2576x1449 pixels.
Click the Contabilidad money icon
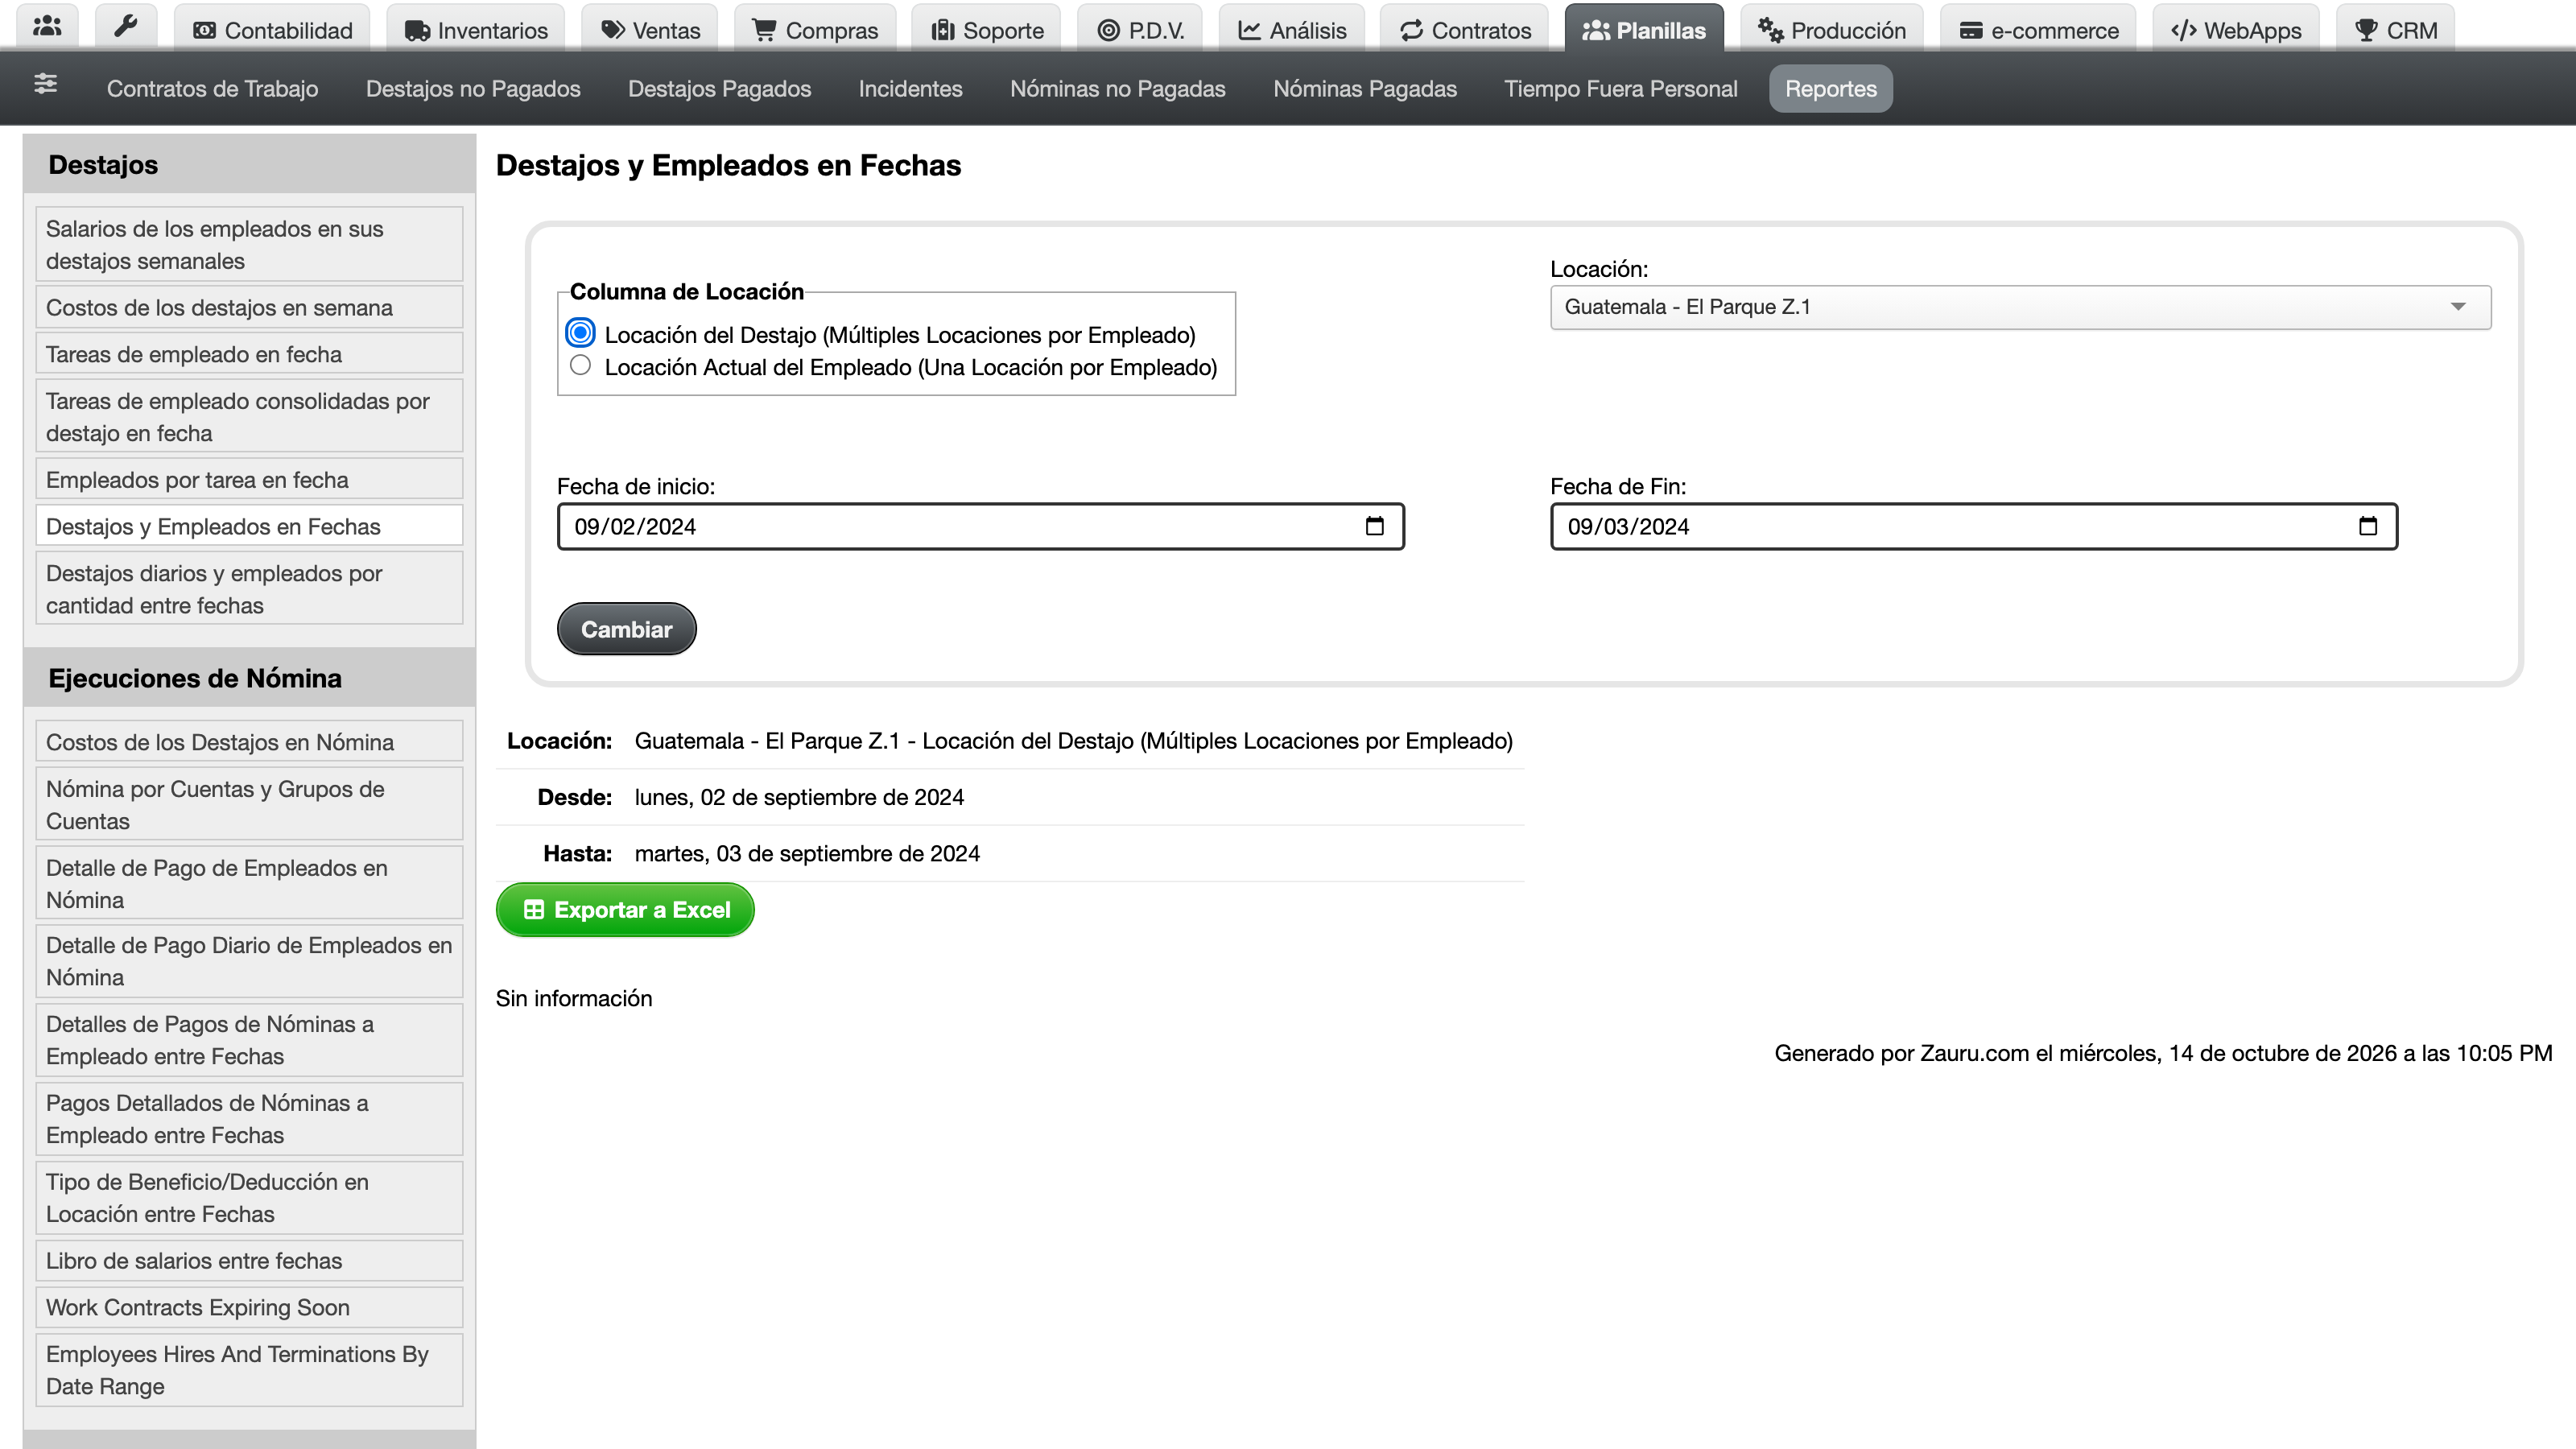pyautogui.click(x=204, y=31)
